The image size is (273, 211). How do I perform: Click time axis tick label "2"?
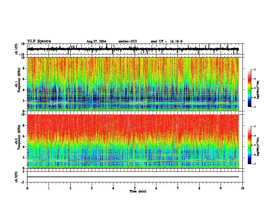pyautogui.click(x=70, y=188)
